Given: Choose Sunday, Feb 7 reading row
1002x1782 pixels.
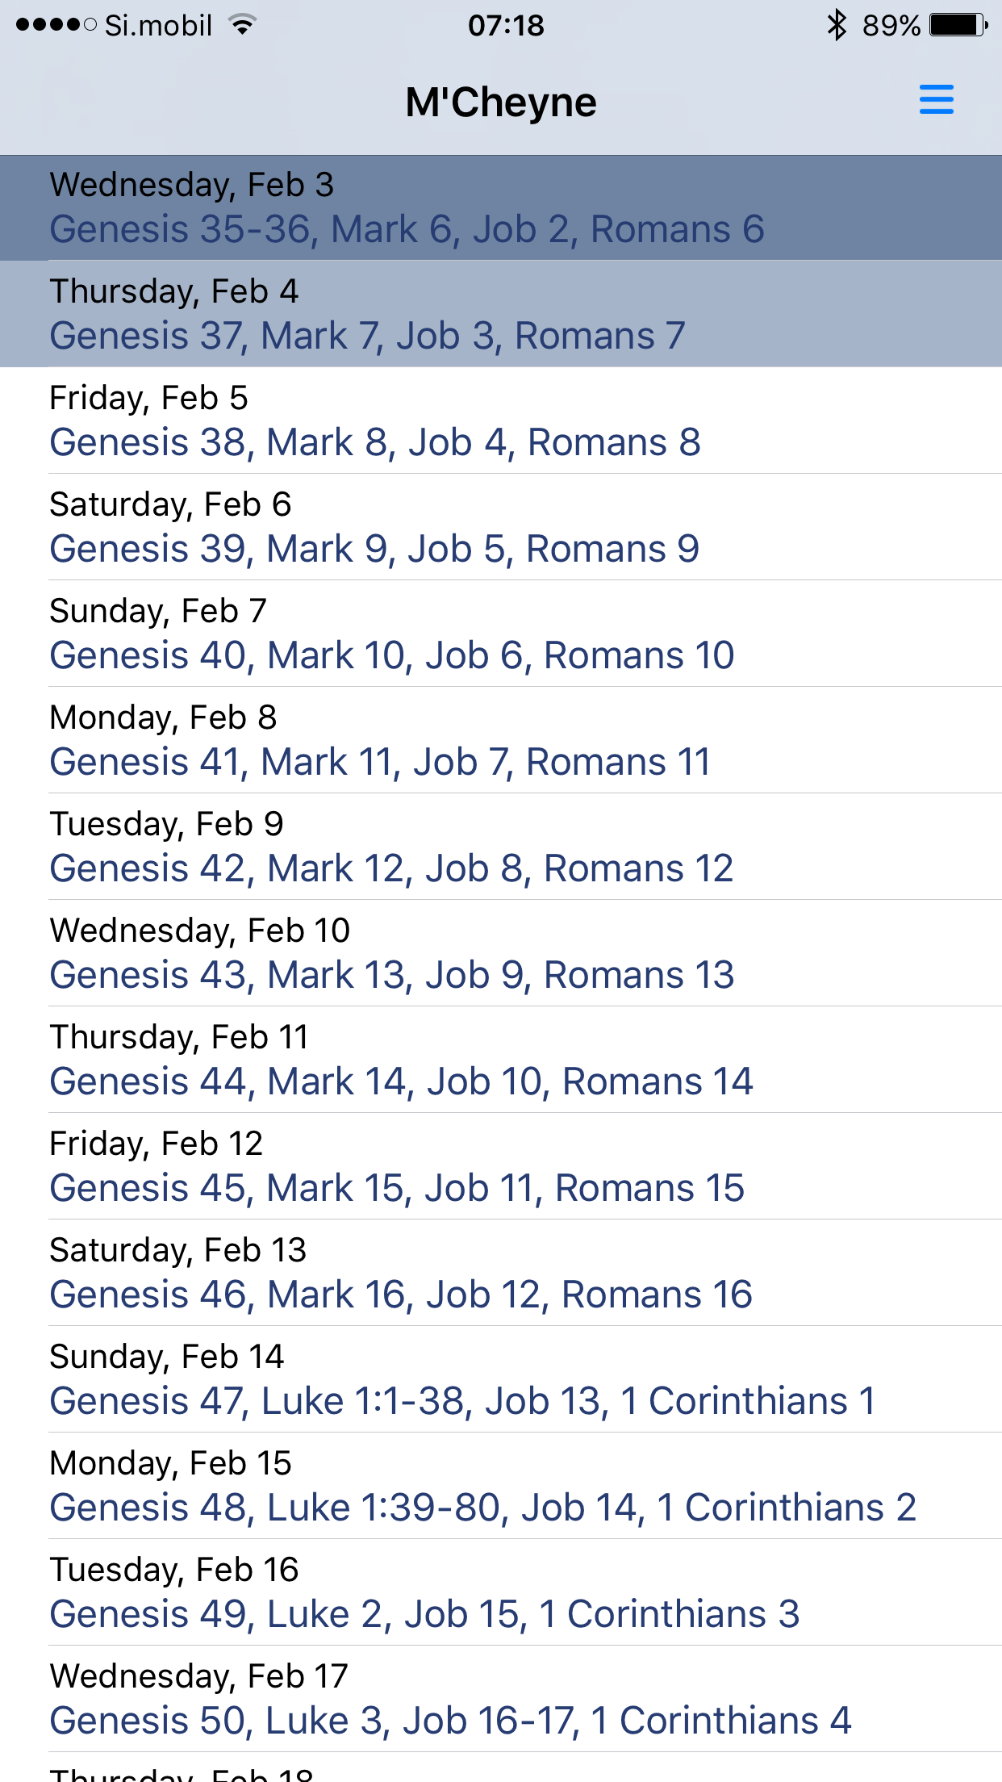Looking at the screenshot, I should coord(501,634).
